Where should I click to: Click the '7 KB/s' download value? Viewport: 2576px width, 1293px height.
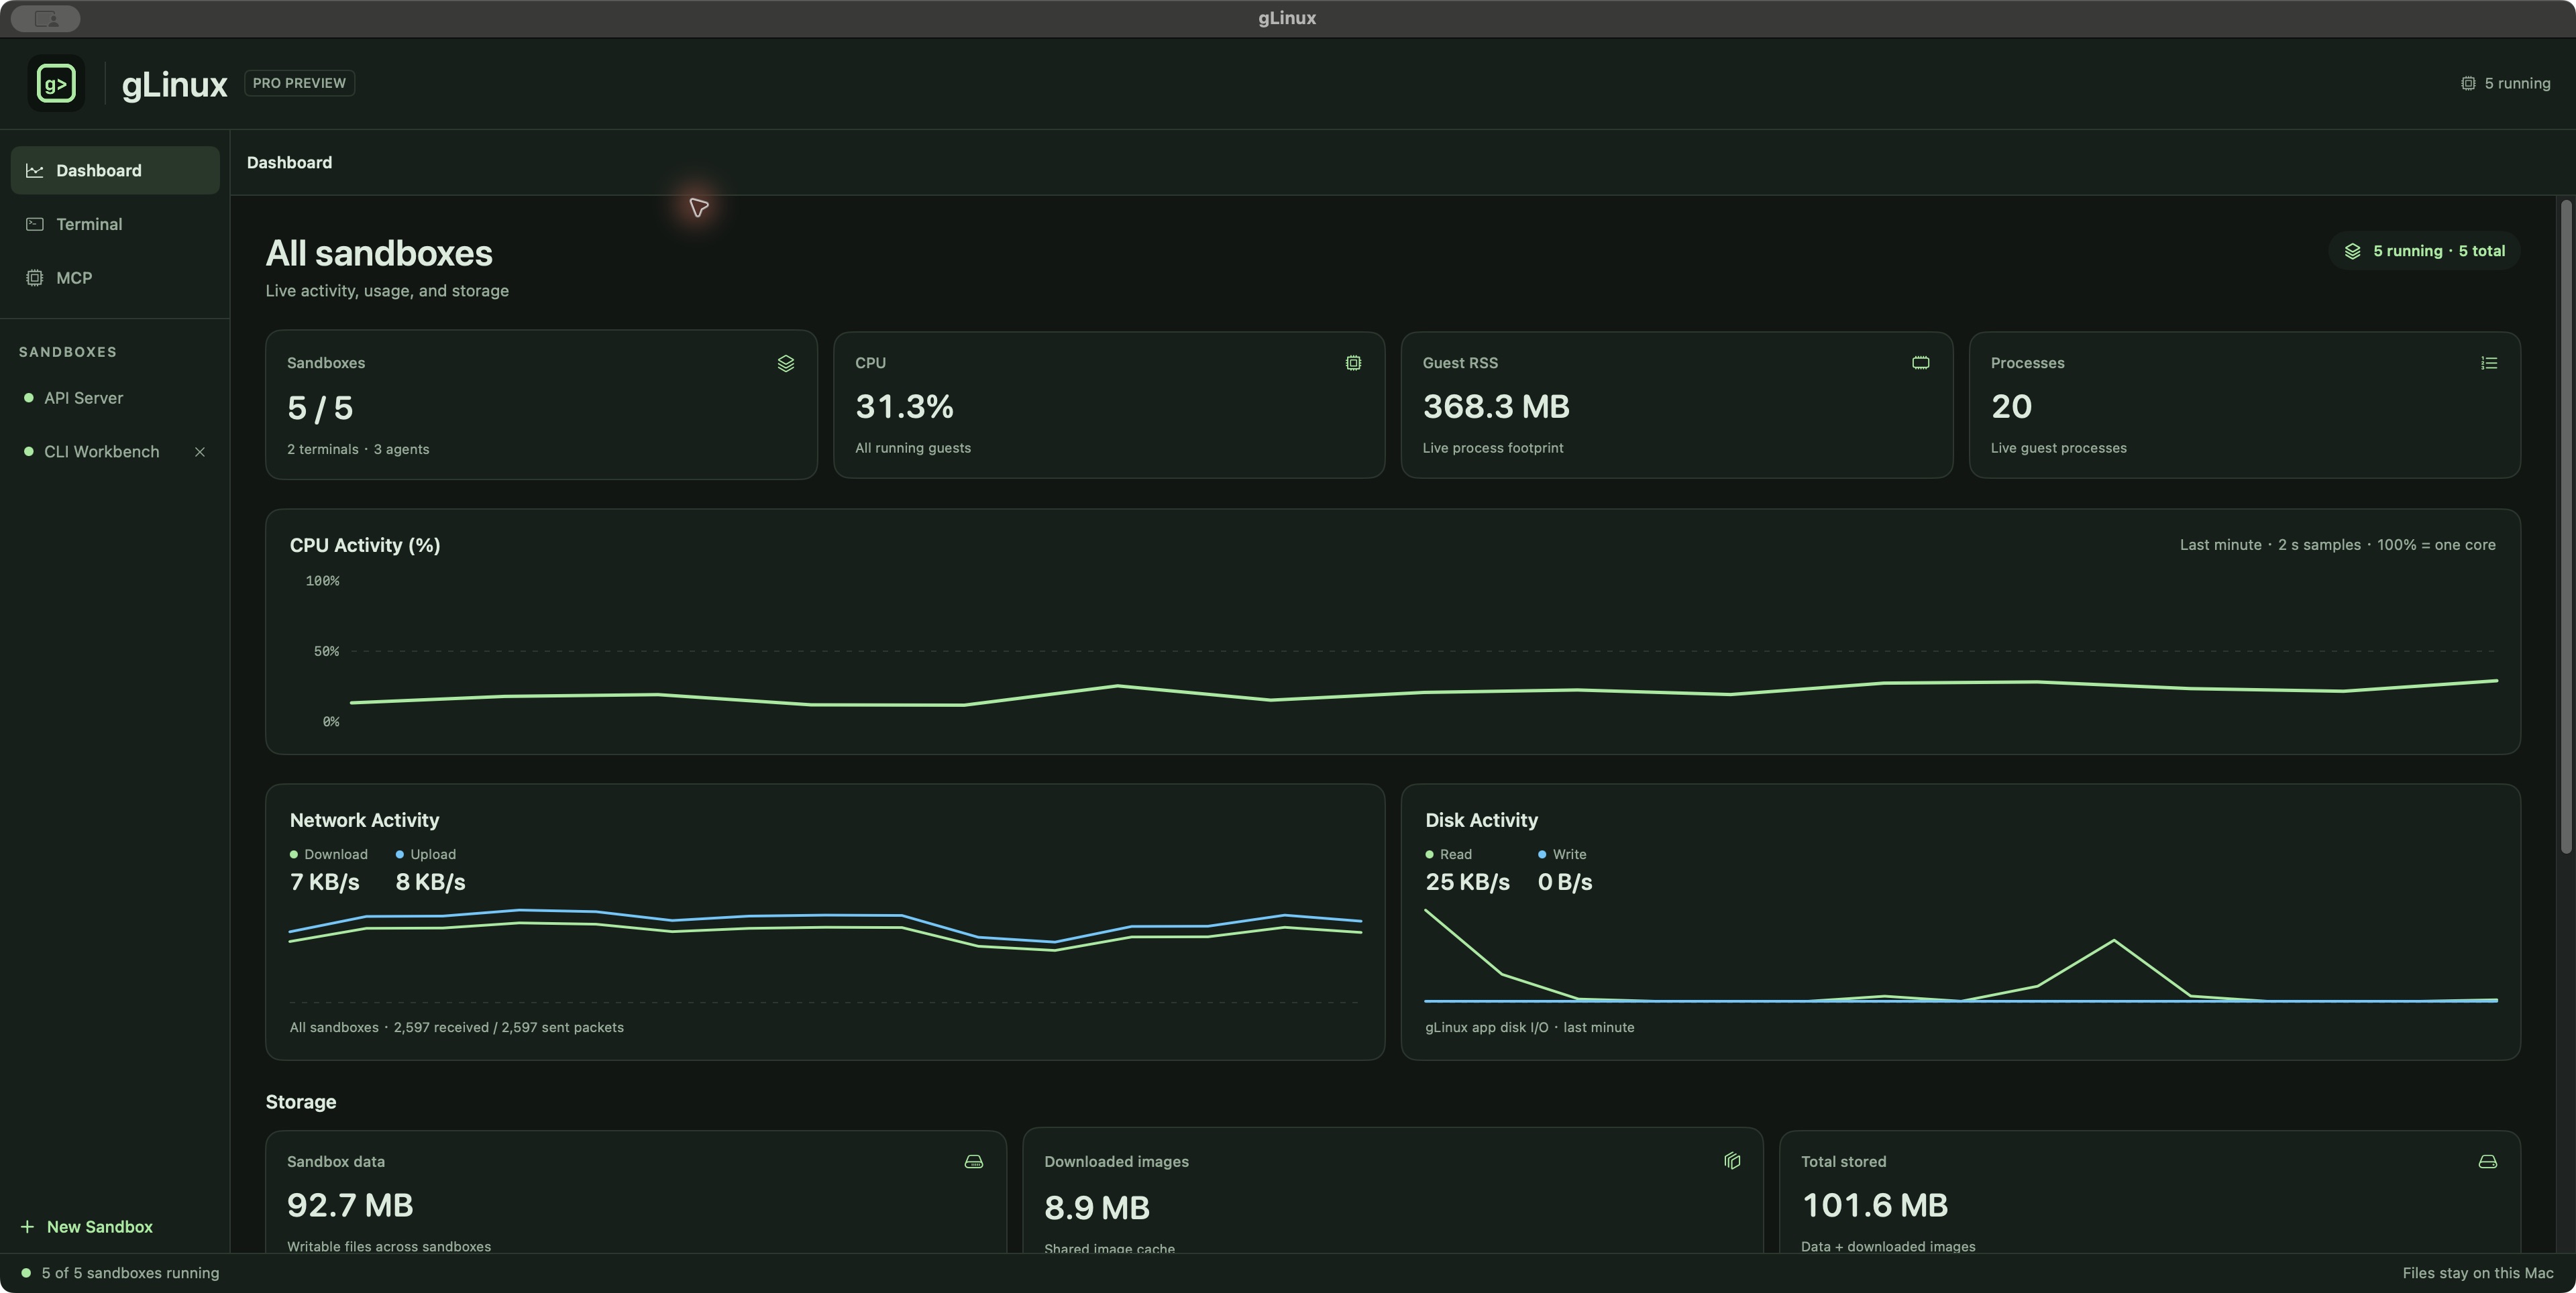click(x=324, y=882)
